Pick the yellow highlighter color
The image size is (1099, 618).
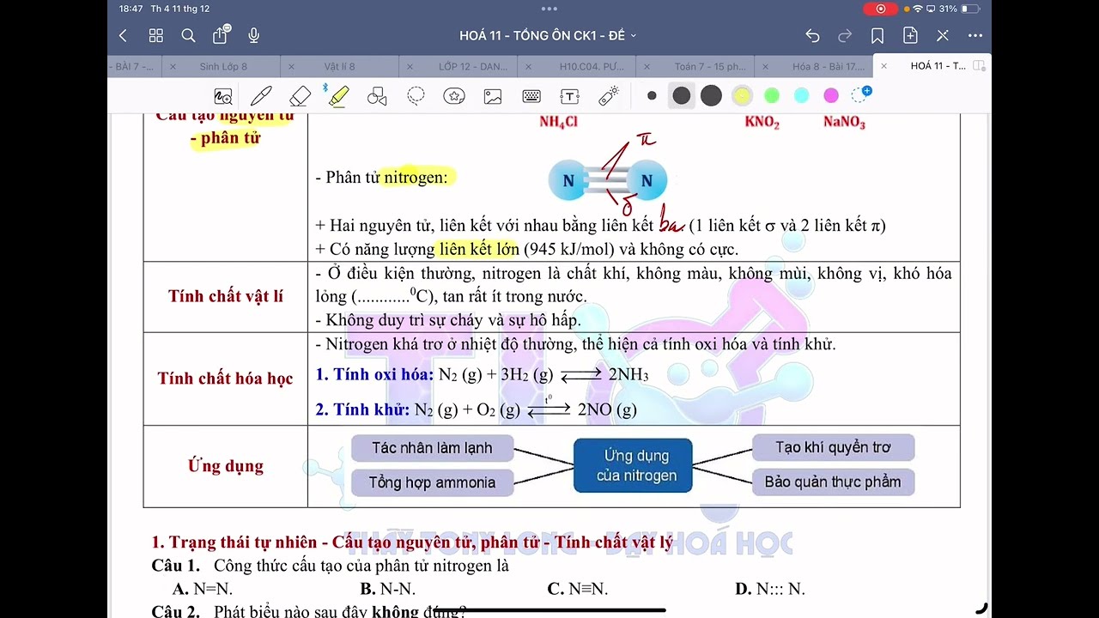click(x=742, y=96)
